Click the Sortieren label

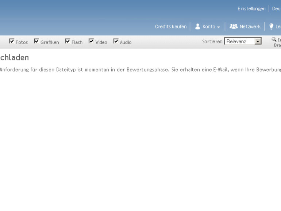point(212,41)
